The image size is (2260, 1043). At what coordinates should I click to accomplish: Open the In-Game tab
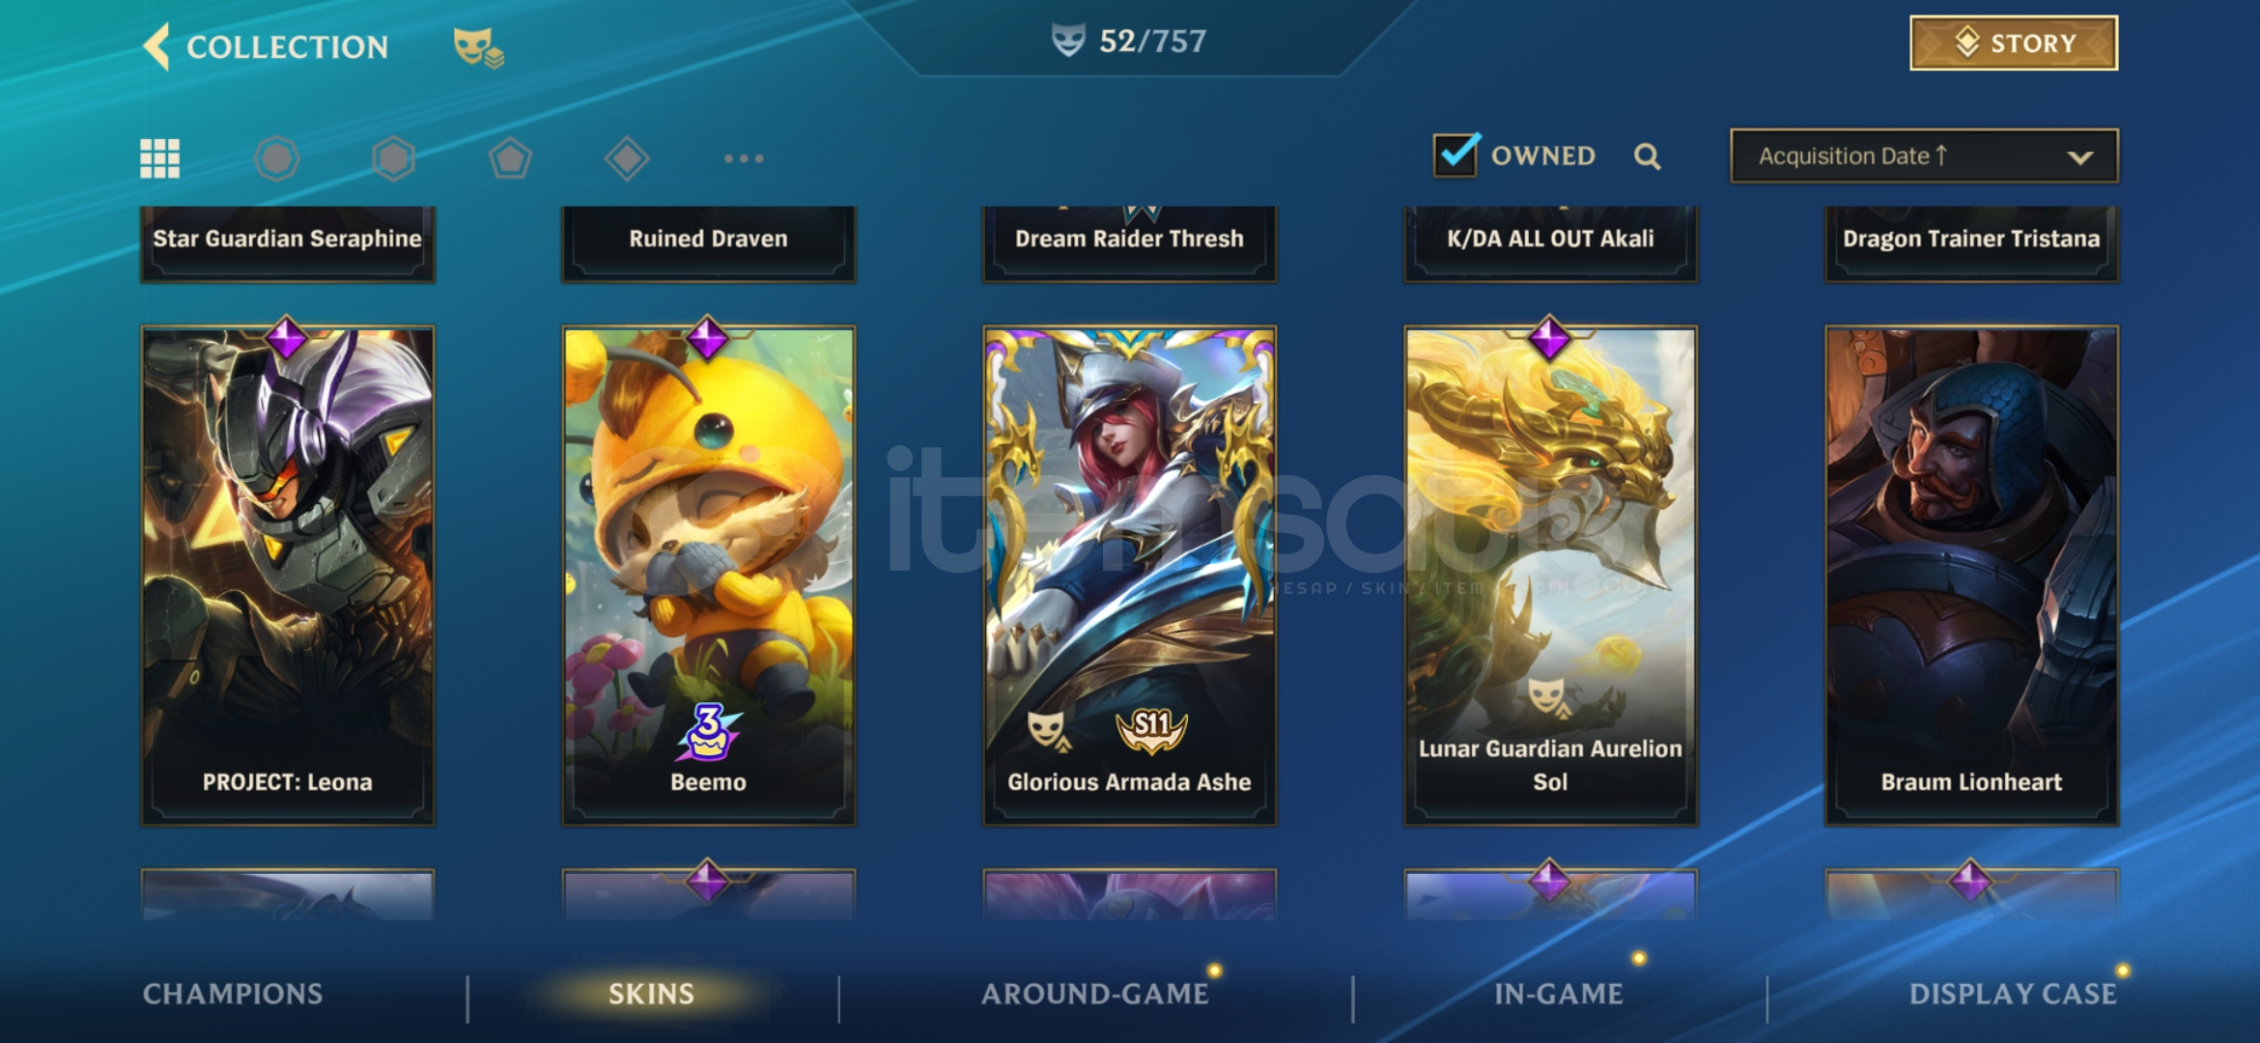1559,994
